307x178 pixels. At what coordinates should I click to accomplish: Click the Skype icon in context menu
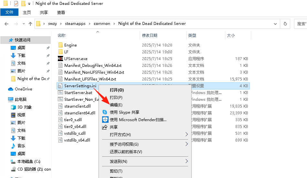pyautogui.click(x=105, y=112)
